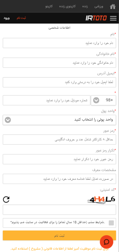Select the security code entry field
Image resolution: width=119 pixels, height=252 pixels.
click(59, 210)
